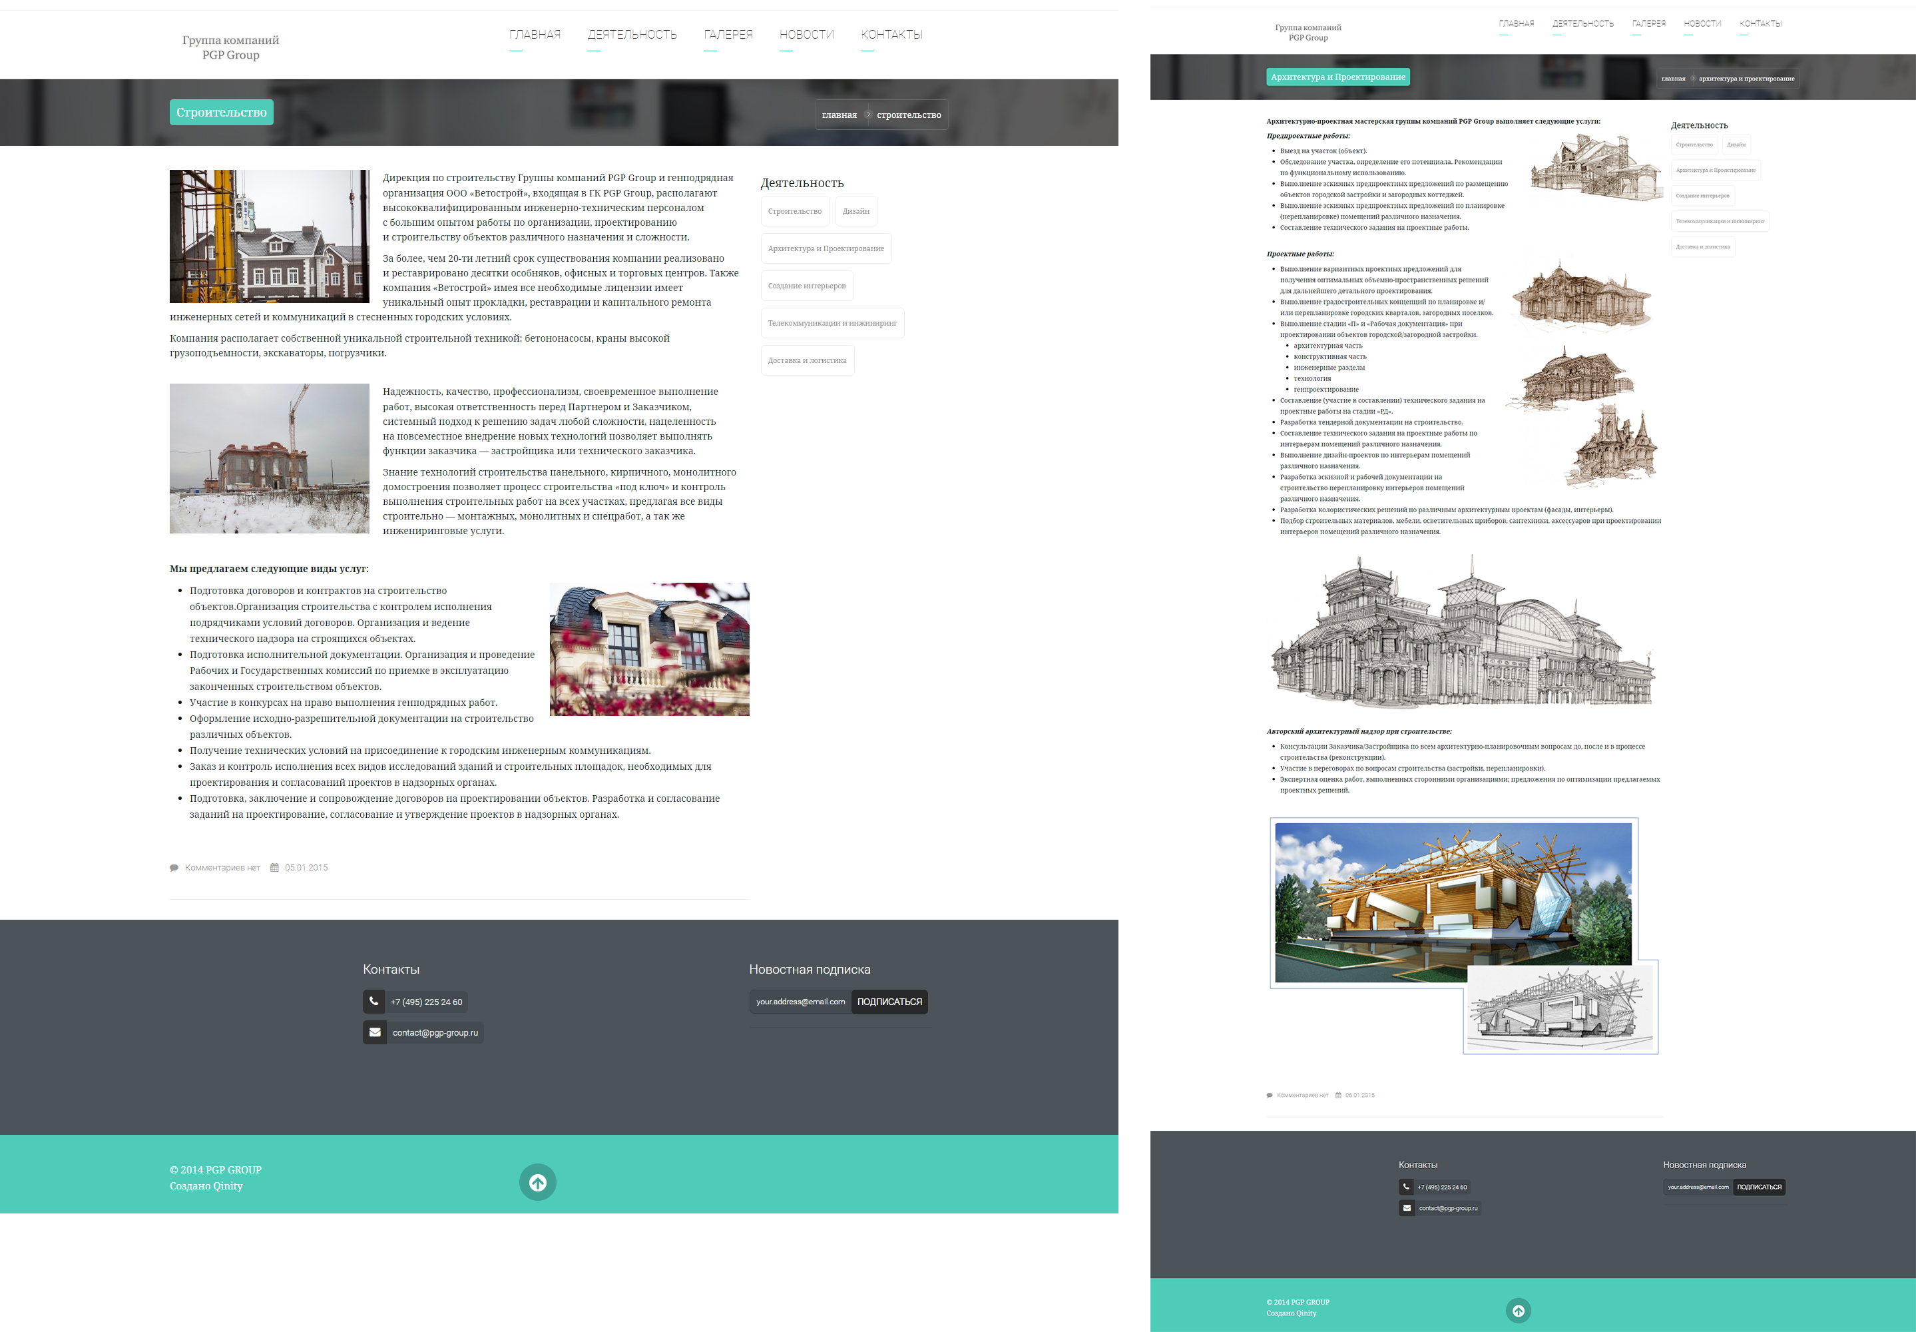
Task: Click the Архитектура и Проектирование sidebar tag on left page
Action: tap(826, 248)
